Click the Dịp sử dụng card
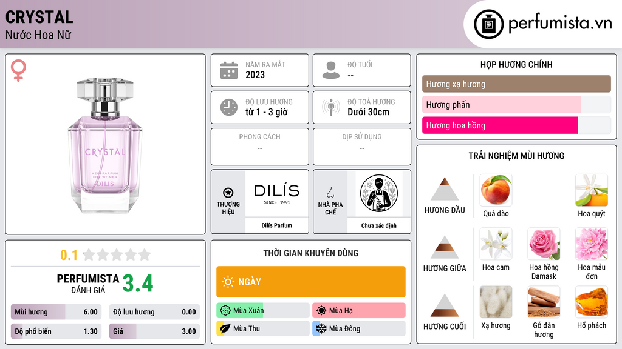This screenshot has height=349, width=622. [362, 147]
